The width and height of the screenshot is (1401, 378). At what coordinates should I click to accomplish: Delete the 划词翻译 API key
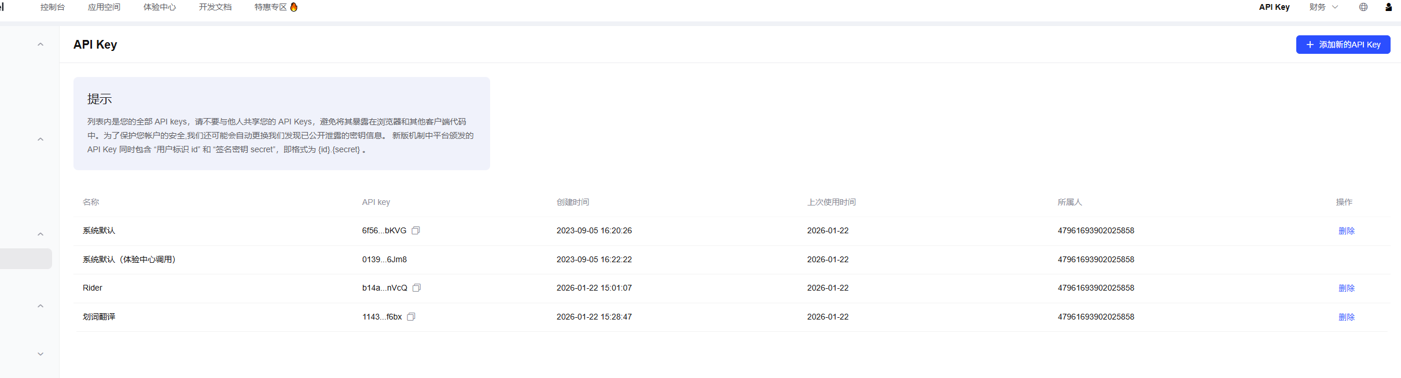(1347, 317)
